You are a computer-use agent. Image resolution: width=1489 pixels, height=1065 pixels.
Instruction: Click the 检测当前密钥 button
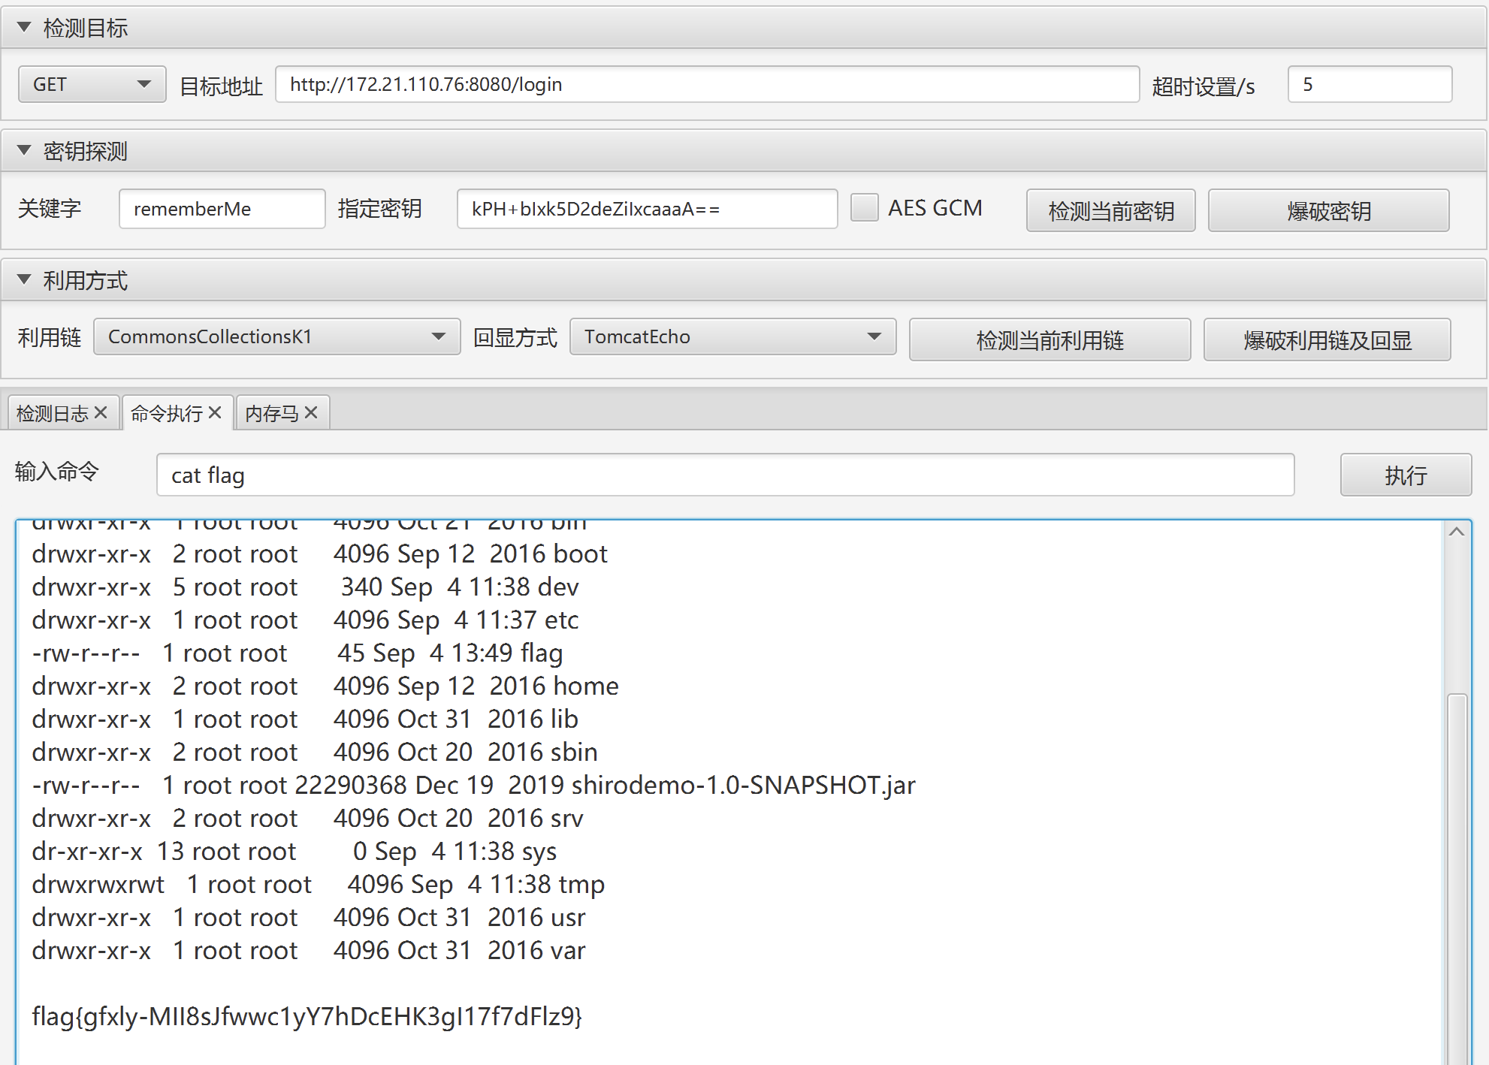pos(1110,210)
